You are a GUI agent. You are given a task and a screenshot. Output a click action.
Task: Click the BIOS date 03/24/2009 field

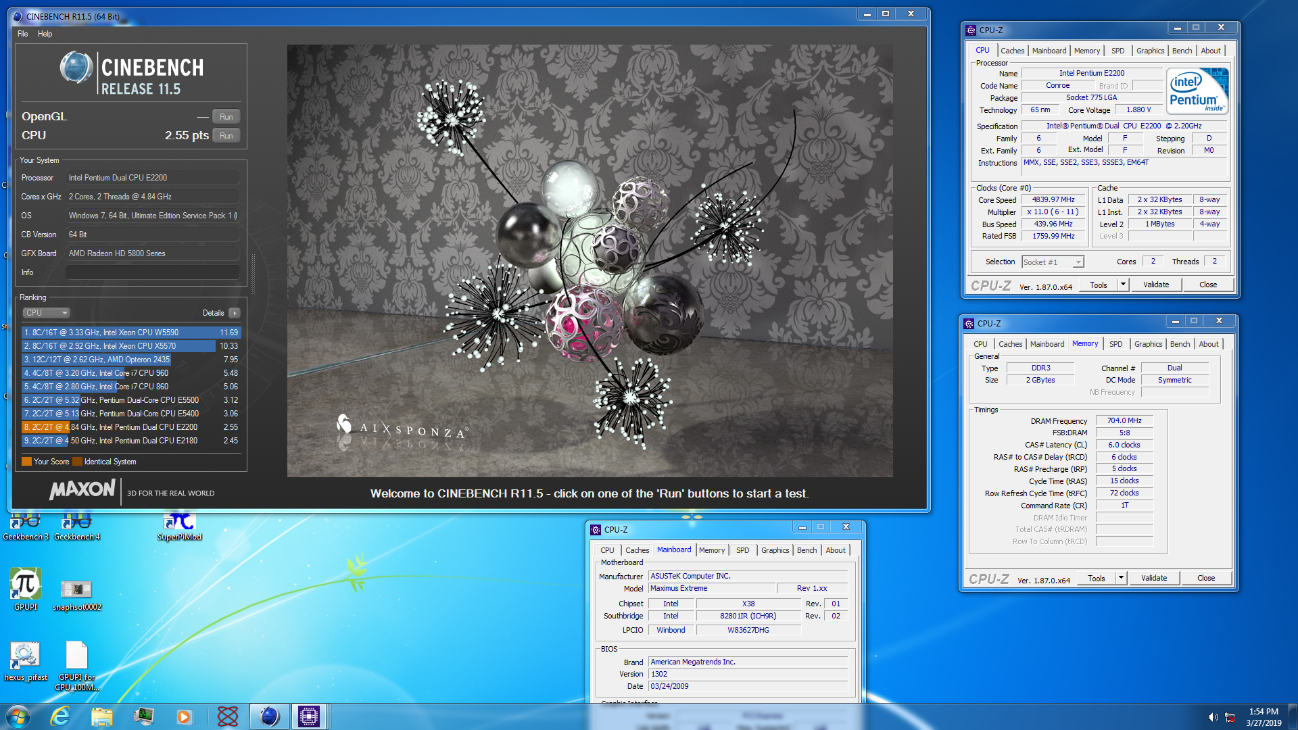748,686
